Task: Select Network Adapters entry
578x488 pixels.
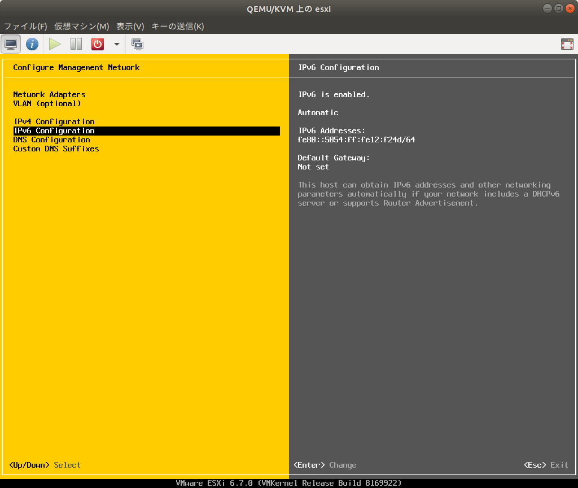Action: [49, 94]
